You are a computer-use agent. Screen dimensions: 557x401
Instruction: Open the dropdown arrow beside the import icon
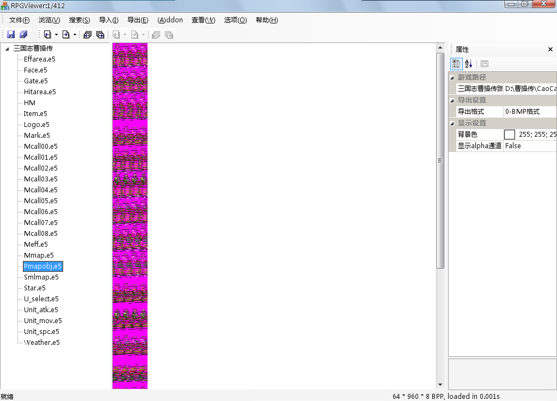(x=56, y=35)
